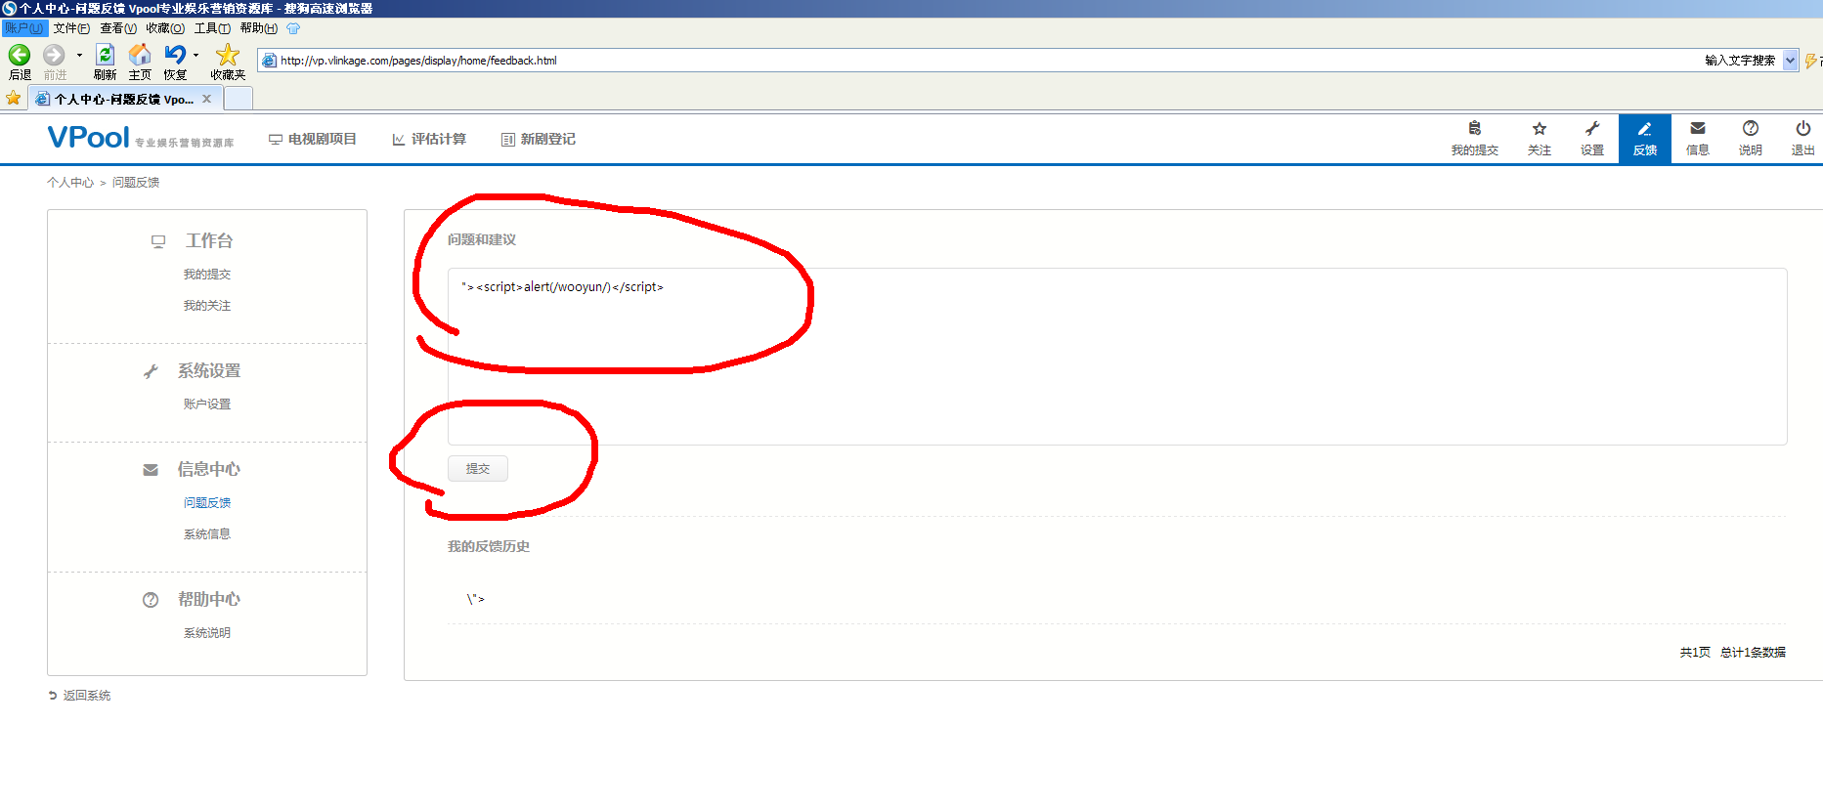This screenshot has height=809, width=1823.
Task: Click the 工作台 monitor icon in sidebar
Action: click(158, 241)
